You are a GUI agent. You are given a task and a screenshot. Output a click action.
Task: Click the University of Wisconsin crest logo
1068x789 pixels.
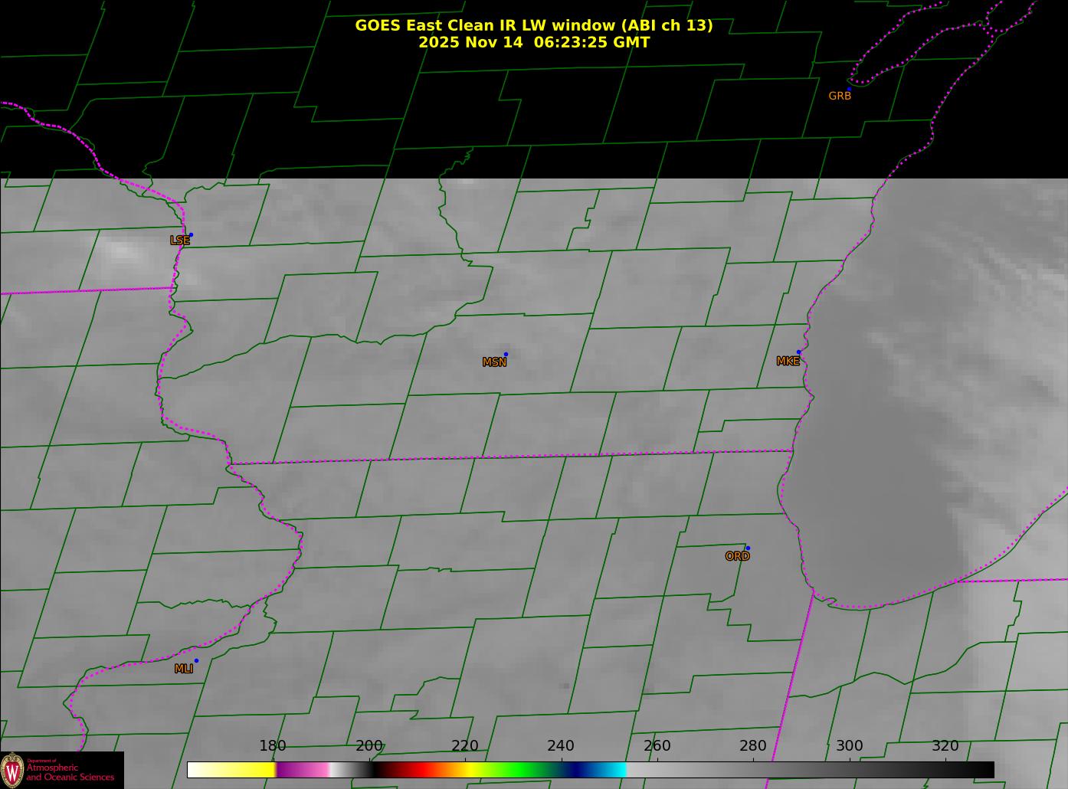(x=12, y=769)
